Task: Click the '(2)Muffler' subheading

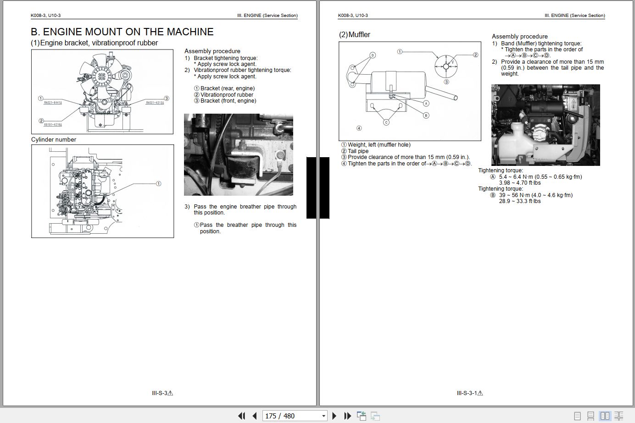Action: click(354, 34)
